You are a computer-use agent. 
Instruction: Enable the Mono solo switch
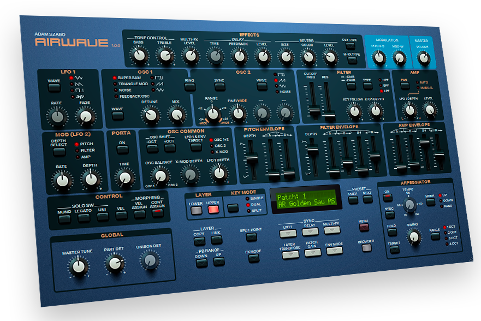click(64, 218)
